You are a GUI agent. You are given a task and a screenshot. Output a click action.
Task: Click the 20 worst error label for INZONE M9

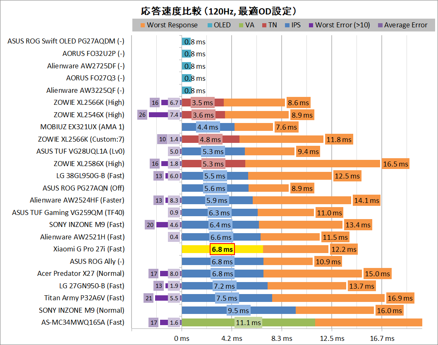150,225
